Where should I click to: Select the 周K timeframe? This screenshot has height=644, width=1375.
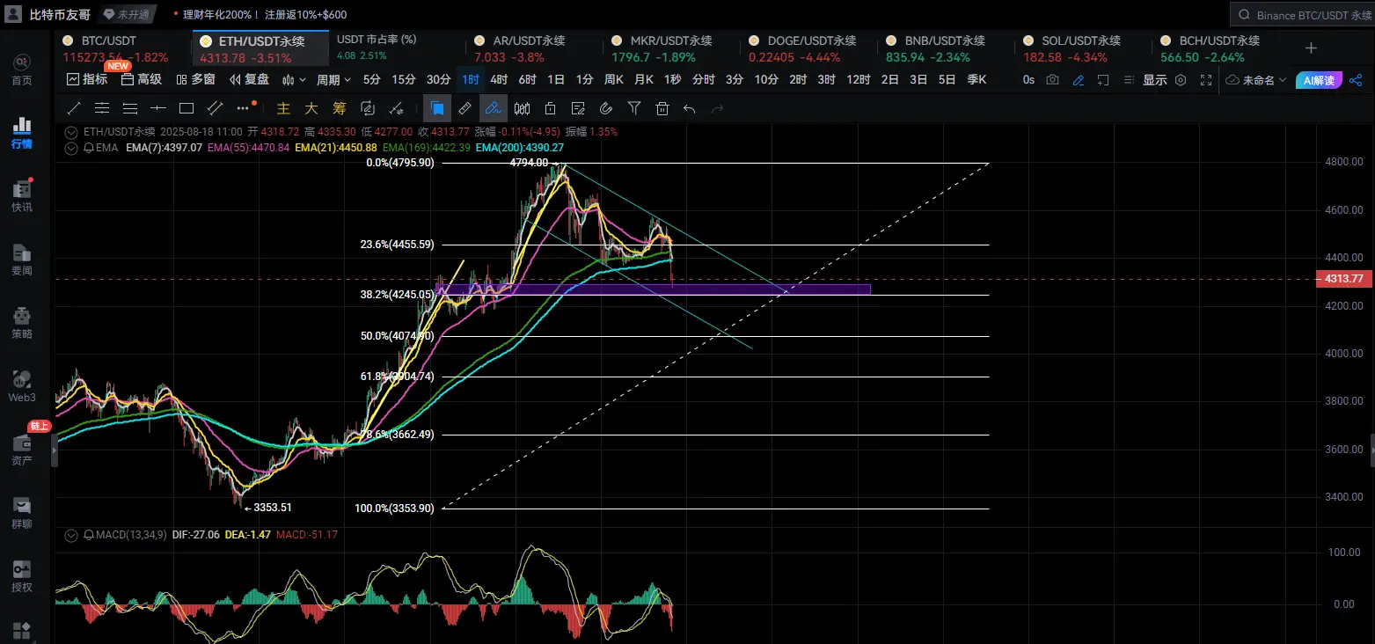coord(613,79)
